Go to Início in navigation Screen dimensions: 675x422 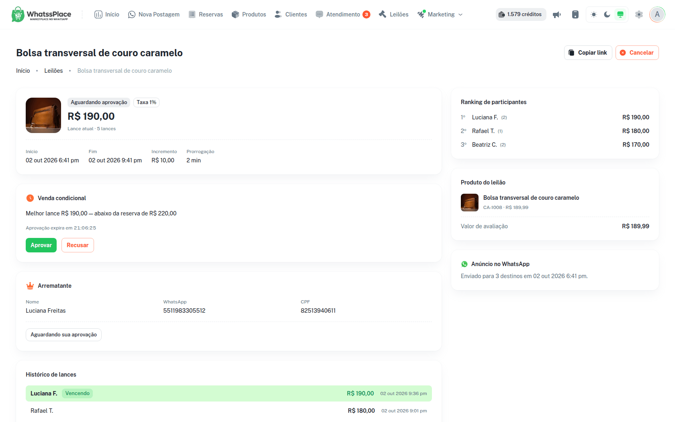[107, 14]
